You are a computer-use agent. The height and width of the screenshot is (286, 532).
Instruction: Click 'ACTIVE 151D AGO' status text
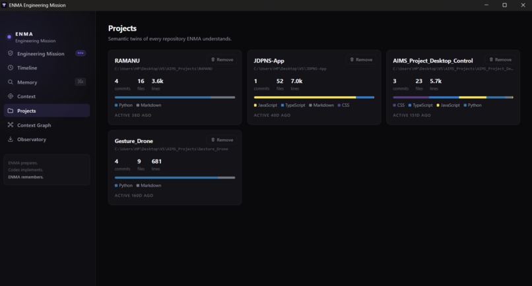[412, 115]
